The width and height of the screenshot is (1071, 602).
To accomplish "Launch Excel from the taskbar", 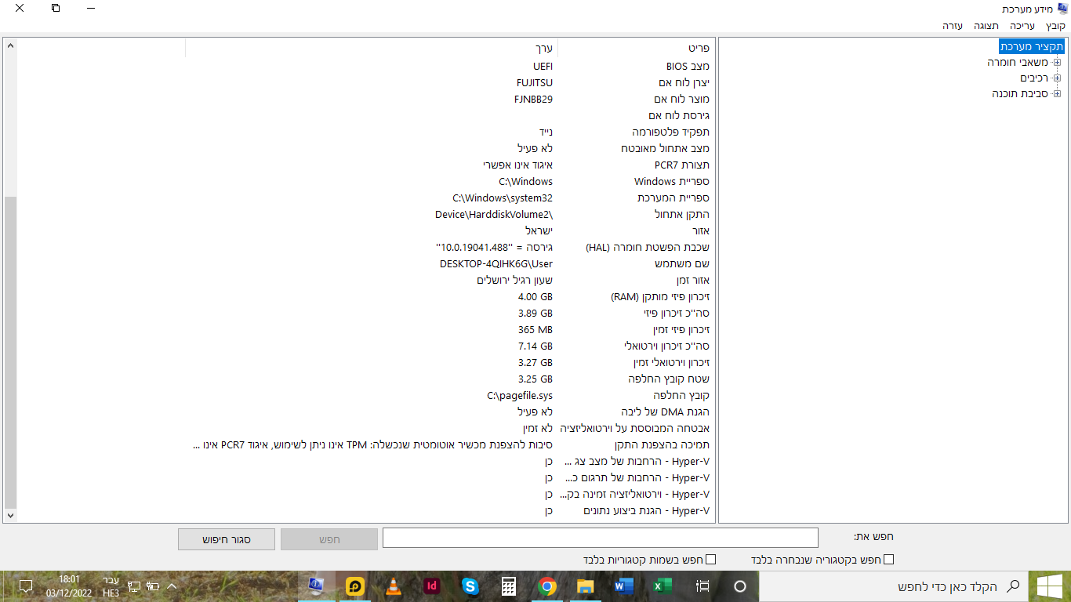I will click(x=663, y=586).
